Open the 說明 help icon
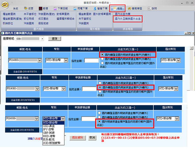This screenshot has height=150, width=195. coord(149,8)
